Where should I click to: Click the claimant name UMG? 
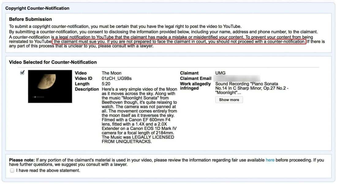coord(220,73)
